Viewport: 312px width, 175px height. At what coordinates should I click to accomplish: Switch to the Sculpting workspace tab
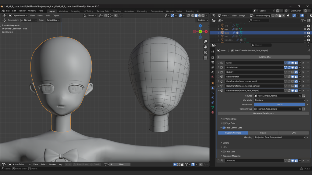point(75,11)
